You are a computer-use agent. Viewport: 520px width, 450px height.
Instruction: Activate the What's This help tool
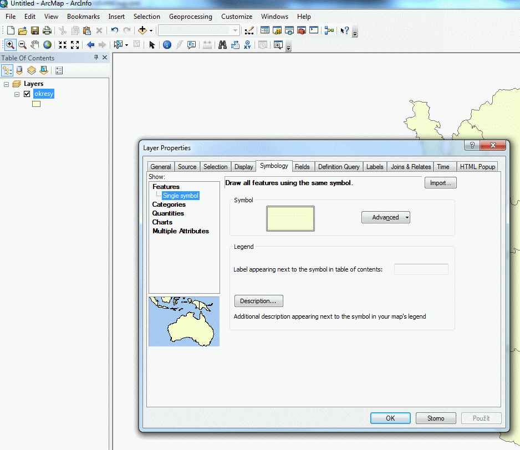tap(345, 30)
